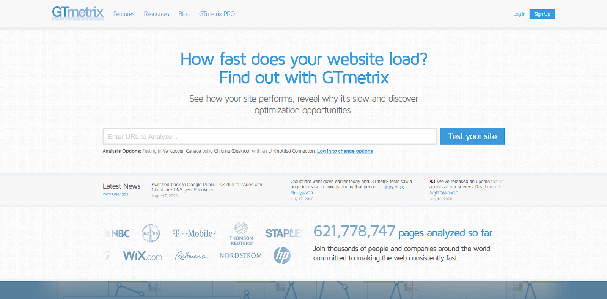Focus the Enter URL to Analyze field
This screenshot has height=299, width=607.
click(x=269, y=136)
